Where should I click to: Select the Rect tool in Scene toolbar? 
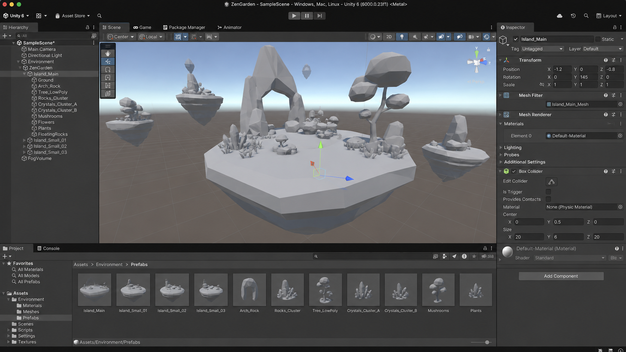tap(108, 86)
